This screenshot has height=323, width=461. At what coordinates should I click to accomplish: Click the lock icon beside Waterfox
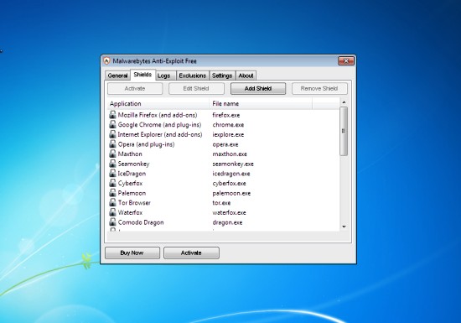(112, 212)
